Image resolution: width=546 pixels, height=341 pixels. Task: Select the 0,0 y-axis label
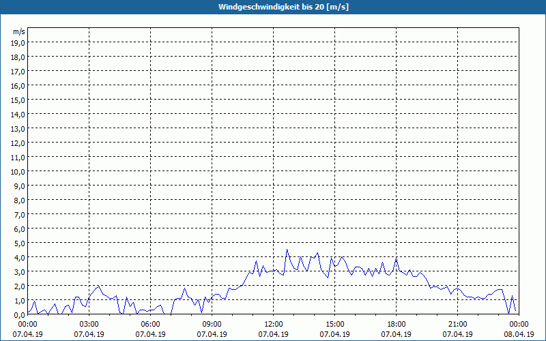pos(20,315)
